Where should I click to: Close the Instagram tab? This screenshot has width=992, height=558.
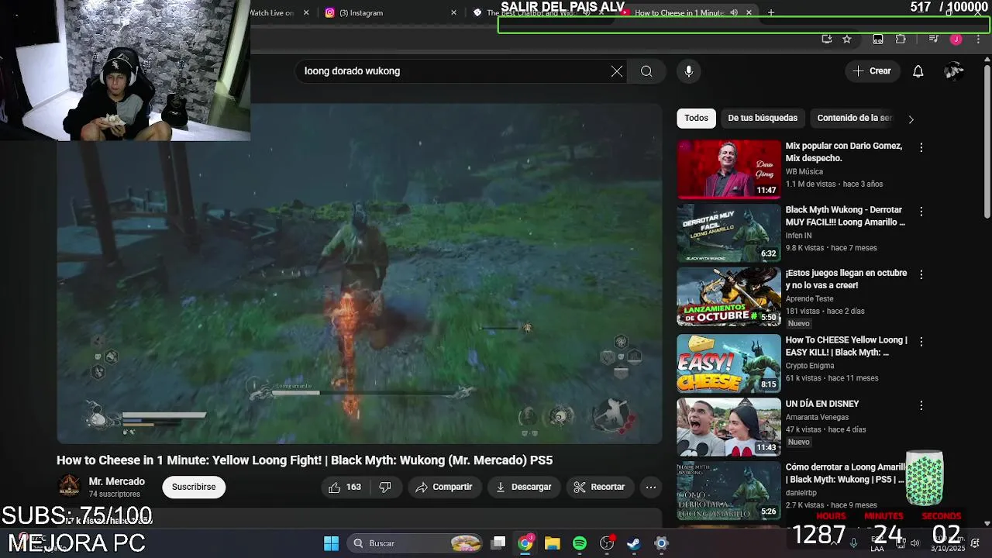coord(453,12)
